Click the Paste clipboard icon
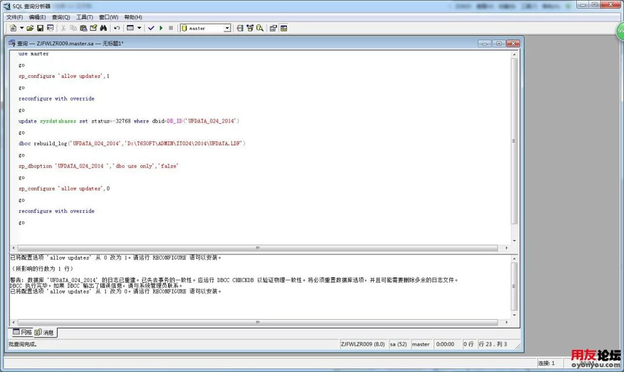Viewport: 624px width, 372px height. 83,28
